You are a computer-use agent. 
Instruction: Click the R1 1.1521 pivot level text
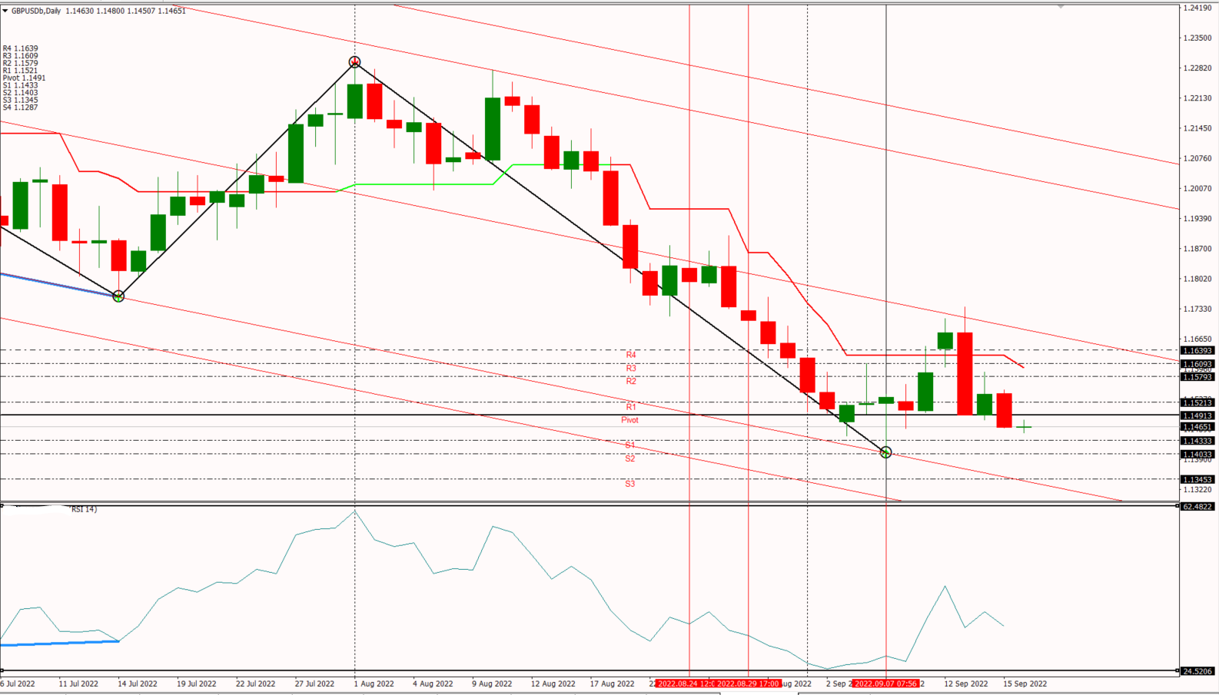[20, 71]
